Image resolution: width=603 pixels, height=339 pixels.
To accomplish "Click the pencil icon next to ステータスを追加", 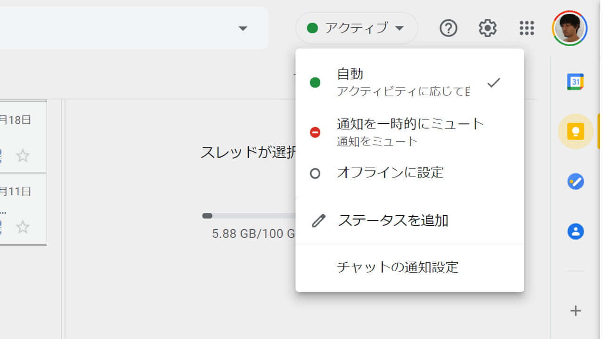I will [318, 220].
